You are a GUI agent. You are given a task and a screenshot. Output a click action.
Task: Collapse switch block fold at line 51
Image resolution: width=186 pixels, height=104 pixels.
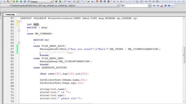coord(19,31)
